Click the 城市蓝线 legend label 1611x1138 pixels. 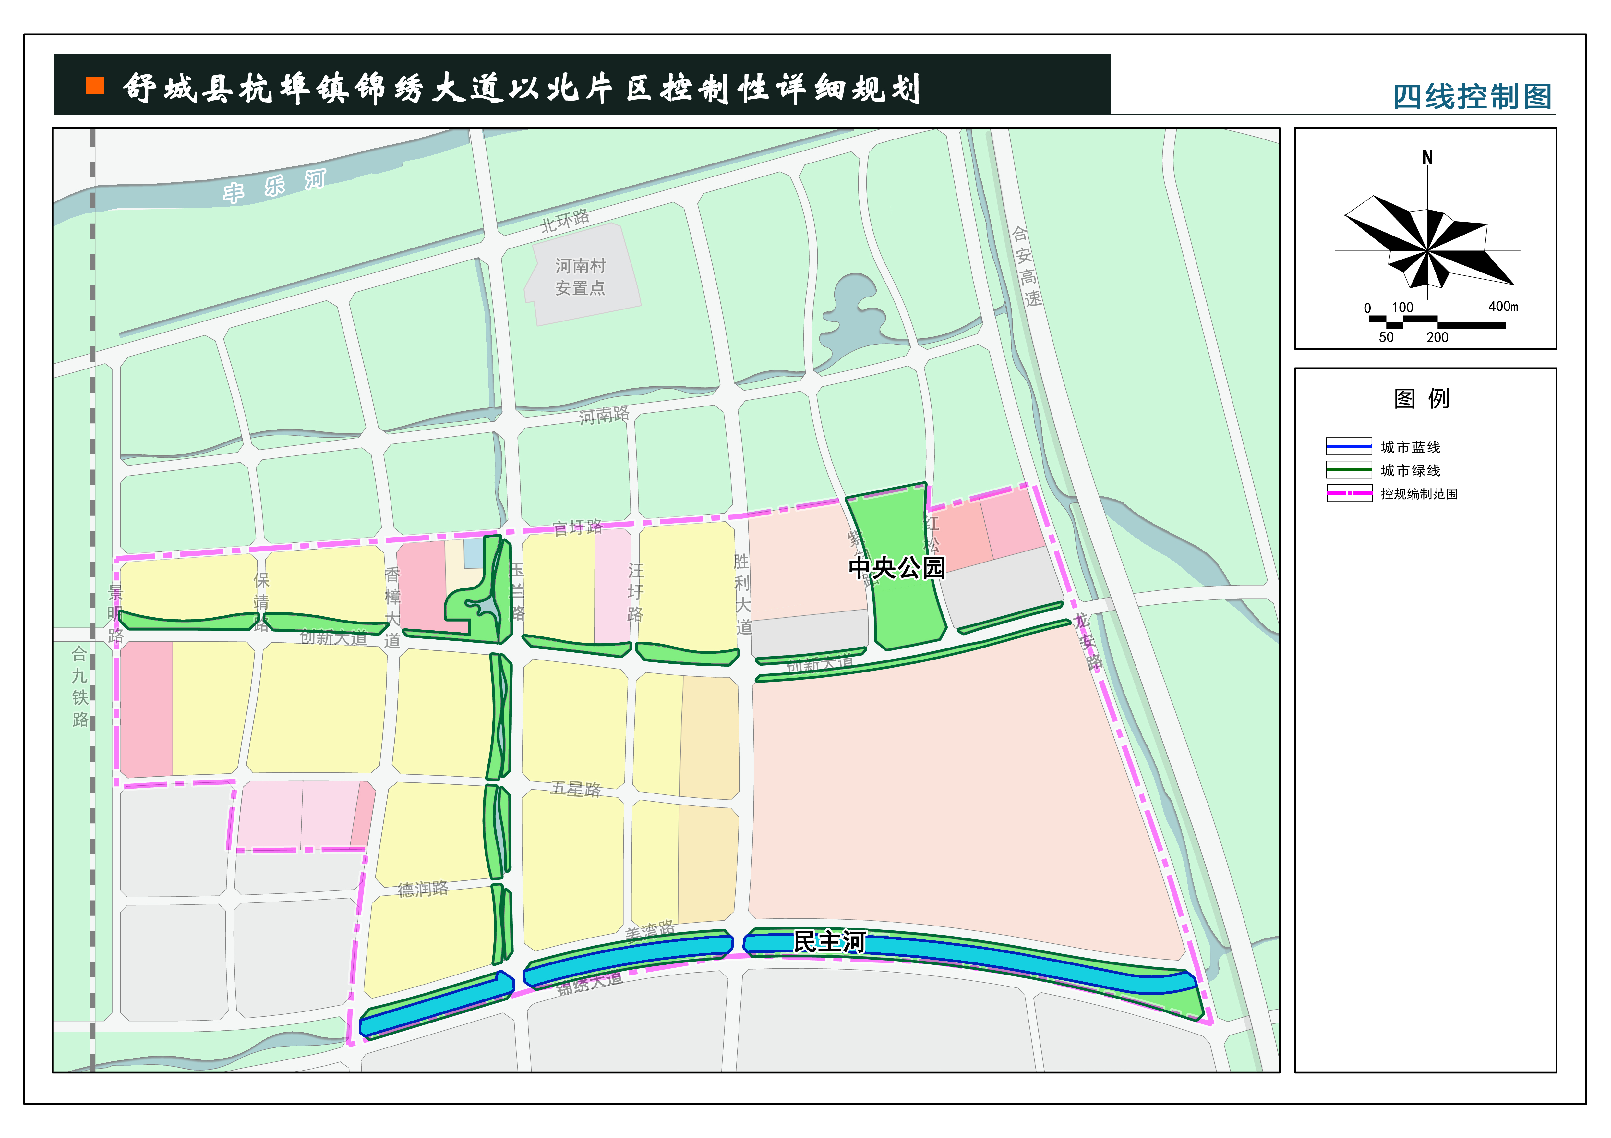pos(1410,447)
